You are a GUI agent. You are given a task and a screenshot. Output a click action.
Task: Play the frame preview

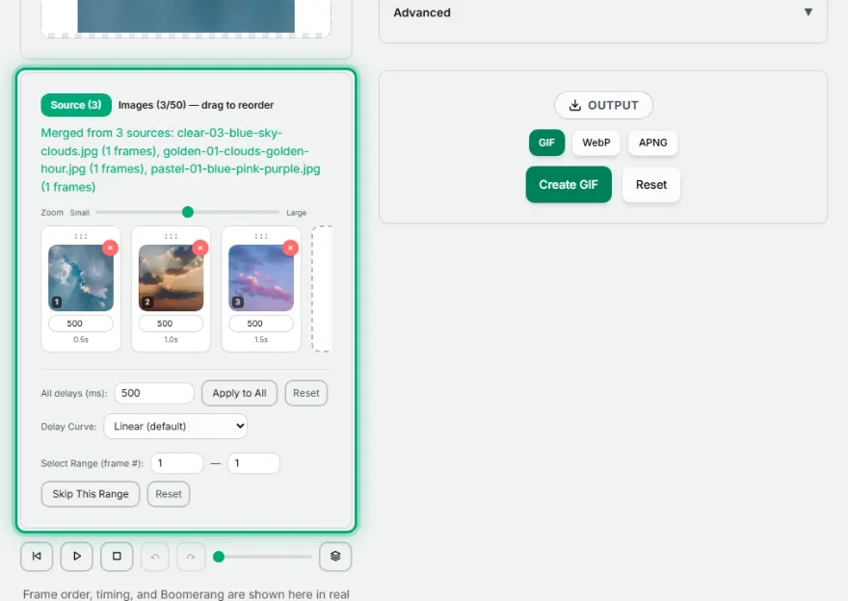click(x=77, y=556)
